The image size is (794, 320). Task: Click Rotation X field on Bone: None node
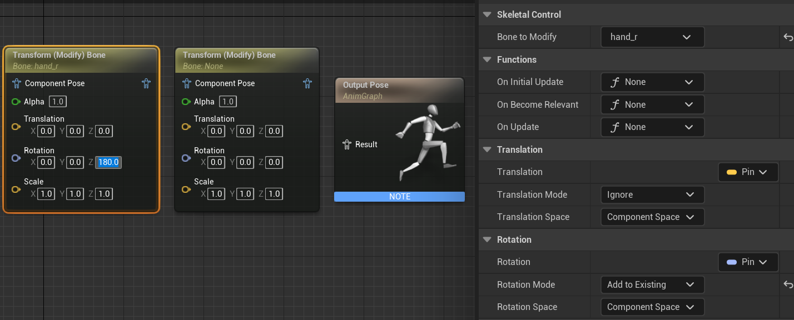click(x=217, y=162)
